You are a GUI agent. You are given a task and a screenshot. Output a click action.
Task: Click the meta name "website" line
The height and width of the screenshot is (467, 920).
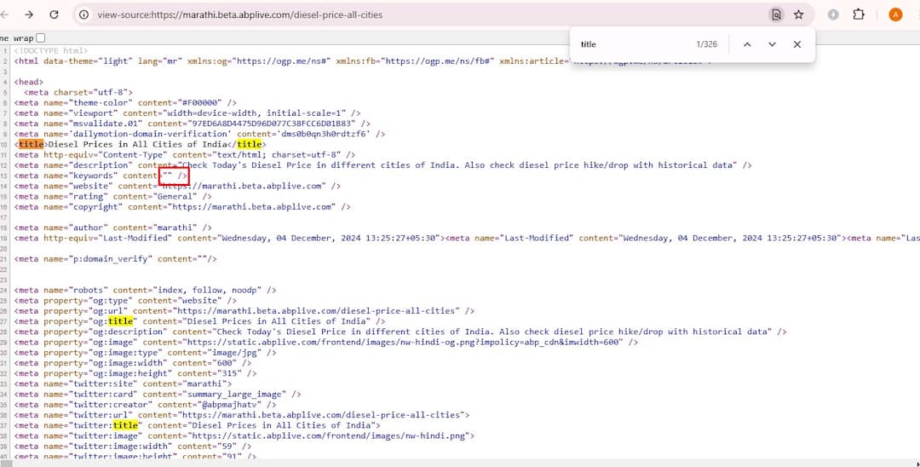click(177, 186)
